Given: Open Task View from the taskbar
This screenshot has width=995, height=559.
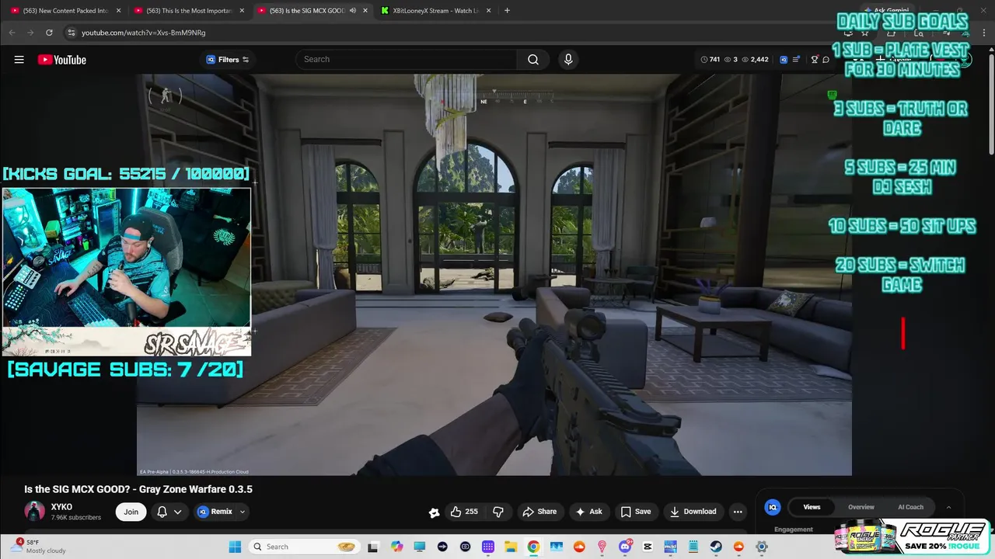Looking at the screenshot, I should click(x=373, y=547).
